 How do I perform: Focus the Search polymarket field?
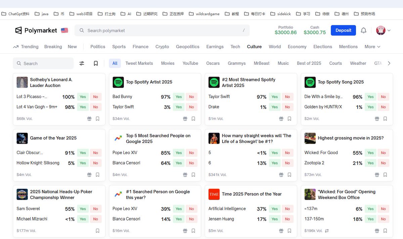pyautogui.click(x=162, y=30)
